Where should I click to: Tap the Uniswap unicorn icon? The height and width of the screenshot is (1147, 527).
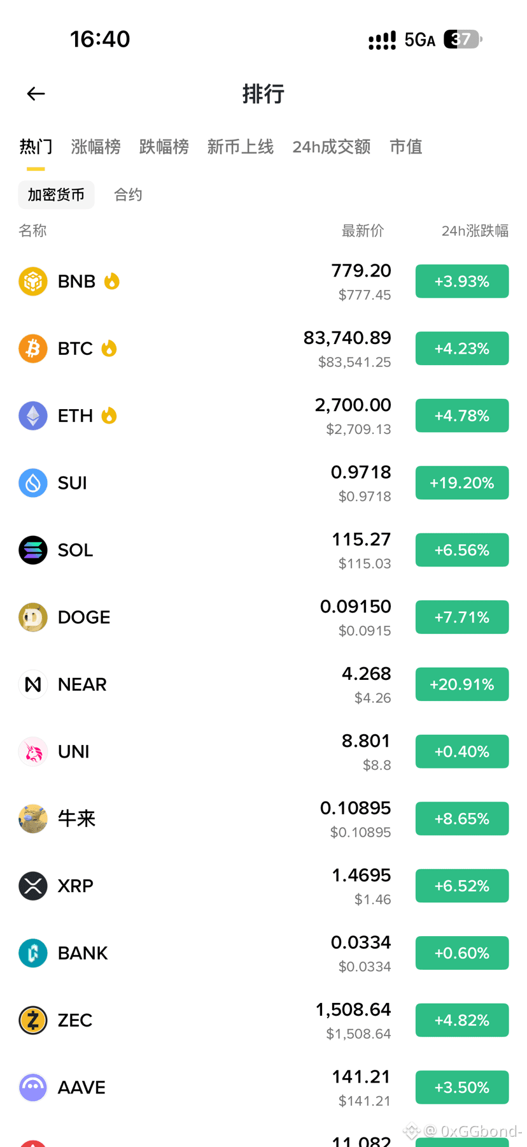pos(33,751)
